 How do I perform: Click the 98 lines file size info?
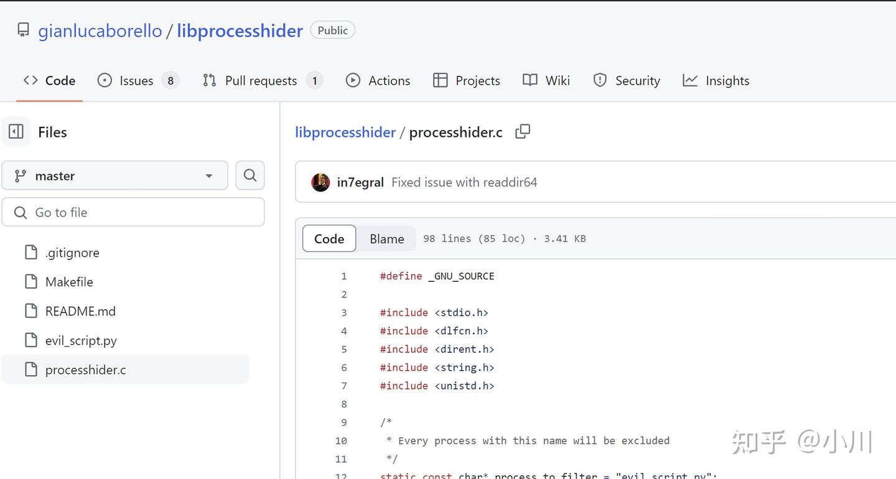(505, 239)
